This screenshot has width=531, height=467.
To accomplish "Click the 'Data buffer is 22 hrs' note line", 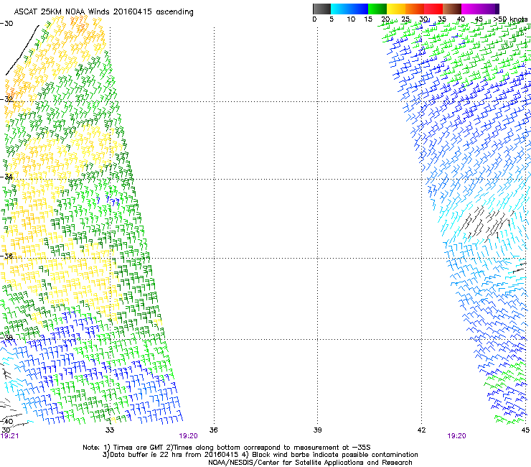I will pyautogui.click(x=260, y=455).
